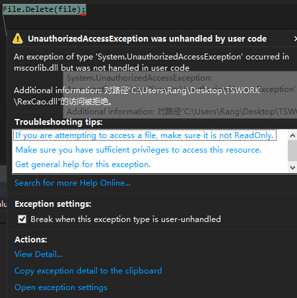Click the Troubleshooting tips heading
Screen dimensions: 297x298
pos(59,122)
